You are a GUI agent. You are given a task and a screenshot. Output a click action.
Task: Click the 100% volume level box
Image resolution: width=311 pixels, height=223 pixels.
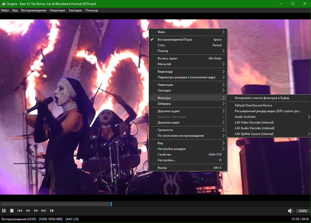(x=302, y=211)
